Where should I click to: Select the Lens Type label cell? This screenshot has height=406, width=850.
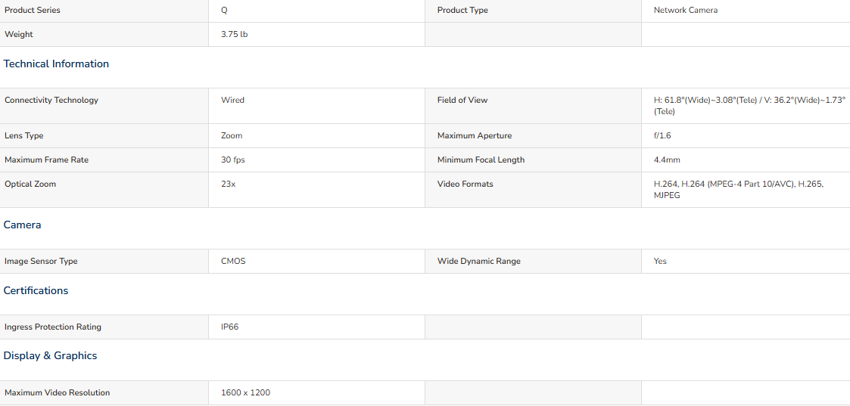point(104,136)
